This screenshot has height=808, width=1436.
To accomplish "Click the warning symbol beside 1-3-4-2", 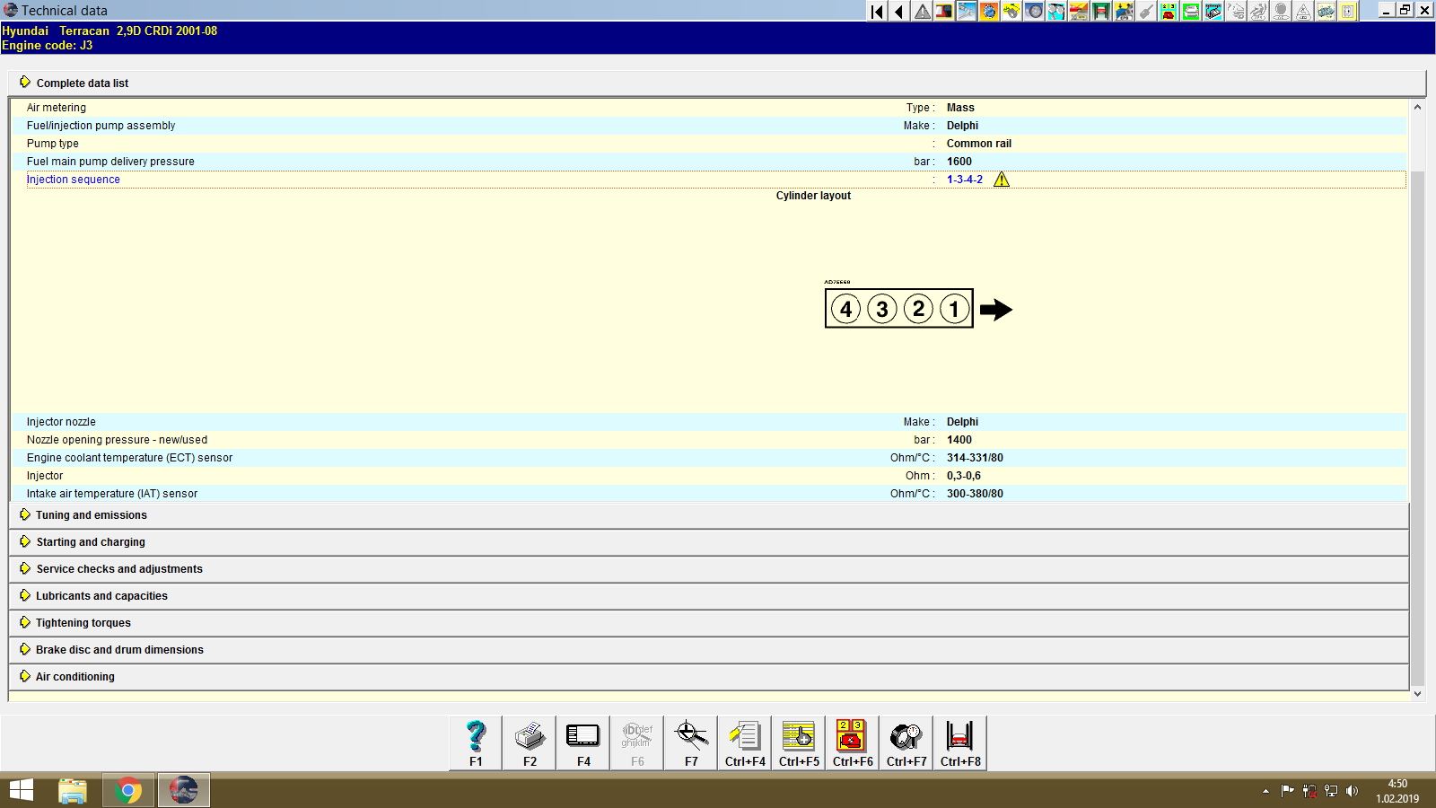I will click(x=1003, y=180).
